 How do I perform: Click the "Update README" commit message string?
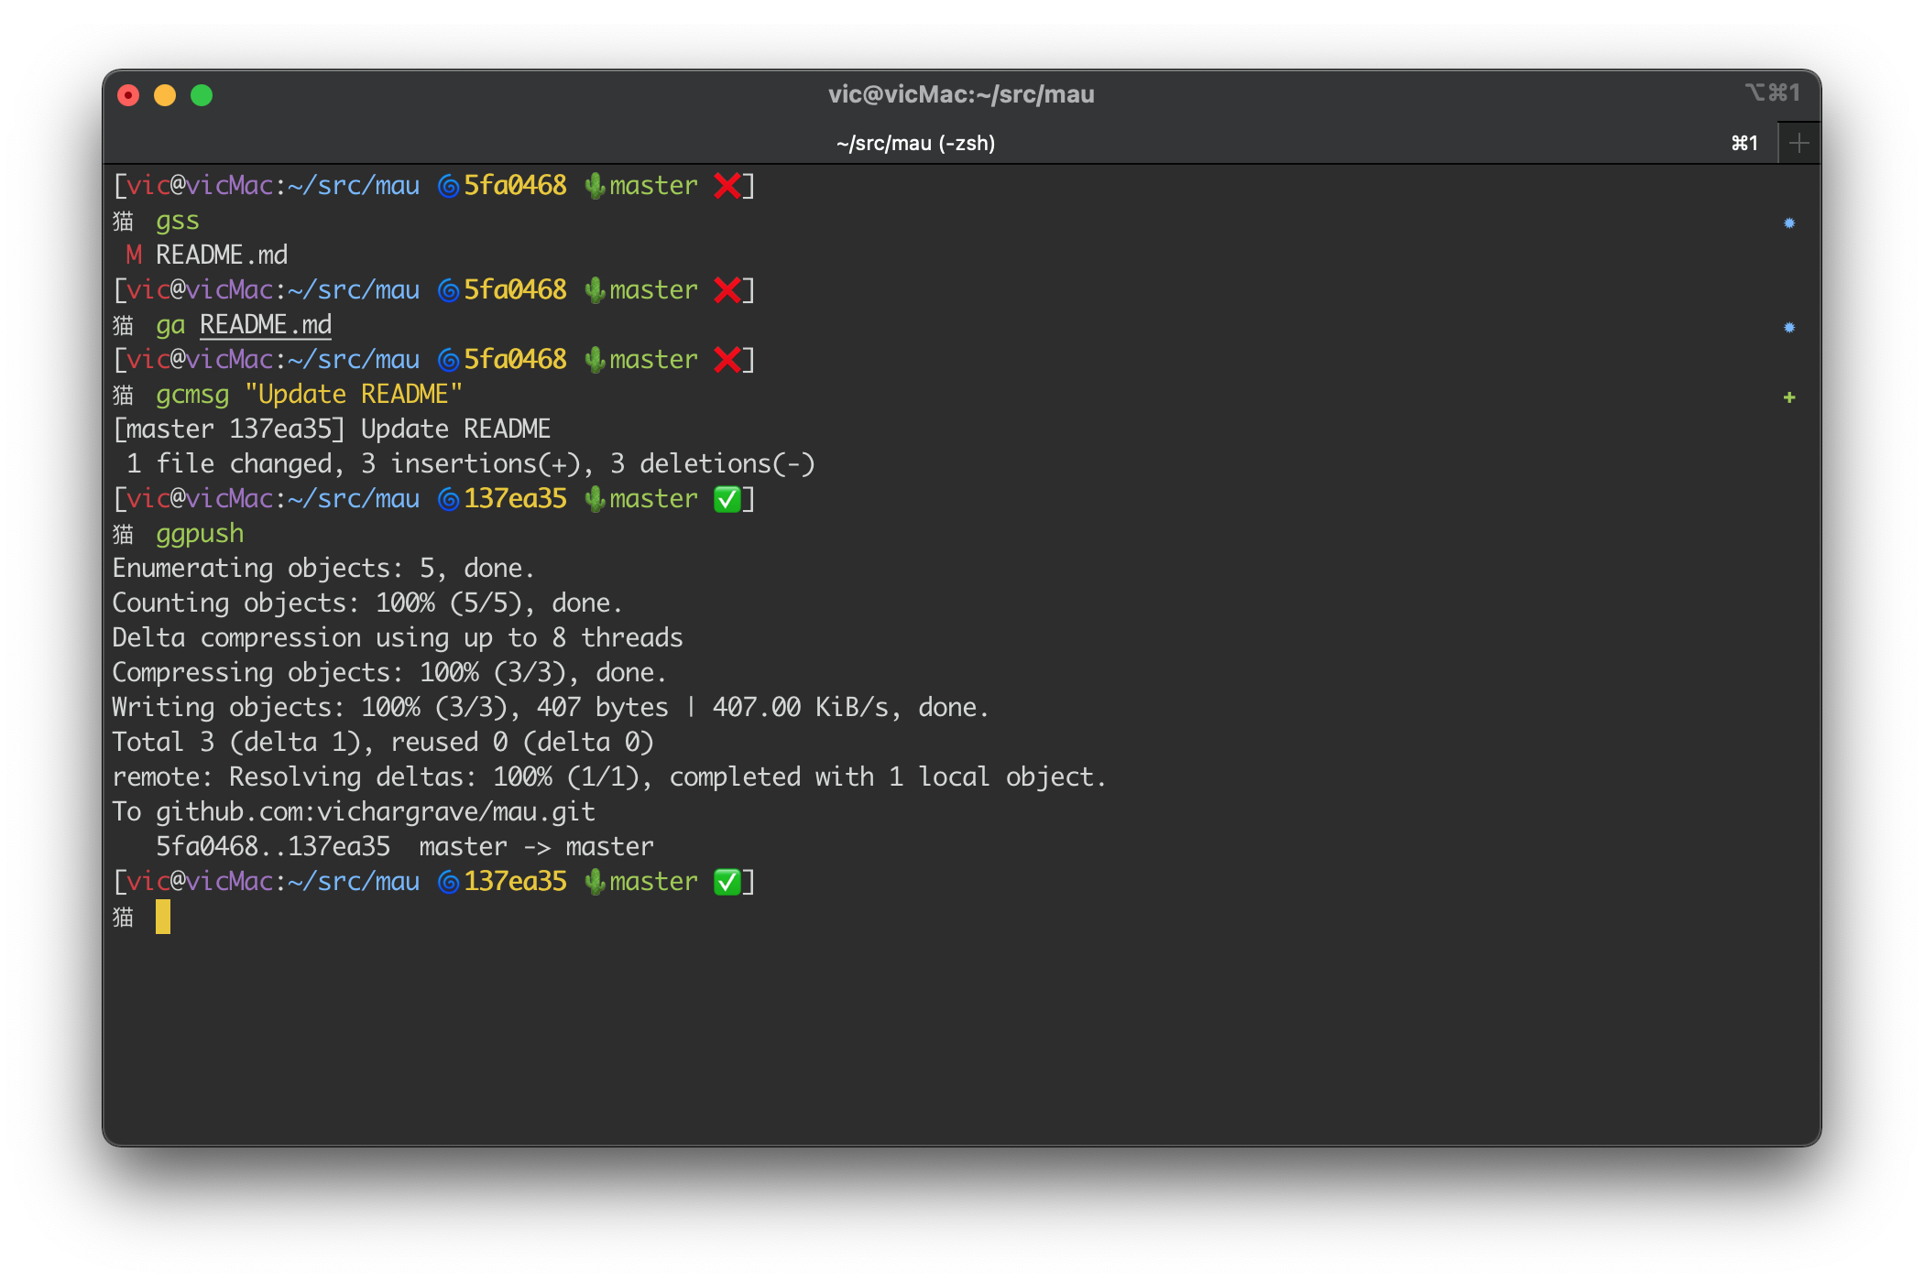point(354,395)
